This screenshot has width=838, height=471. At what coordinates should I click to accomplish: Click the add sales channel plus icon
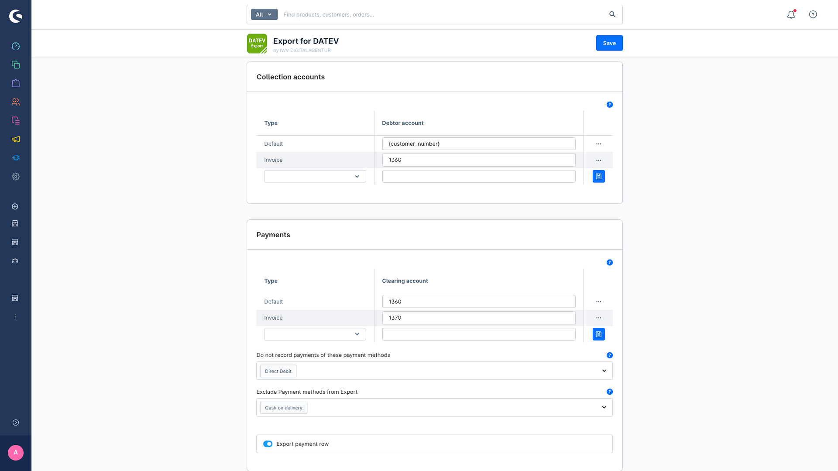click(15, 206)
